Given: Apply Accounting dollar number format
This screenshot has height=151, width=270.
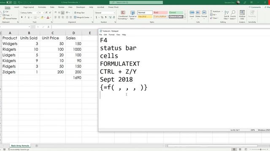Looking at the screenshot, I should click(97, 17).
